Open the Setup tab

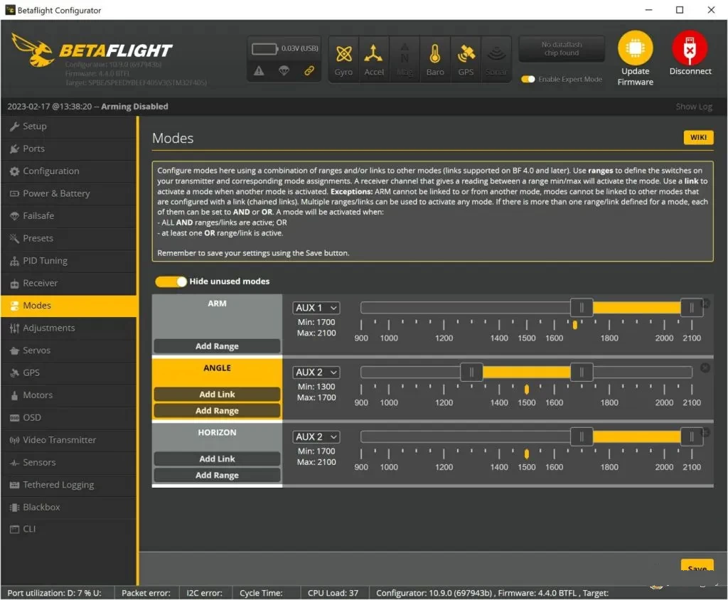coord(69,127)
